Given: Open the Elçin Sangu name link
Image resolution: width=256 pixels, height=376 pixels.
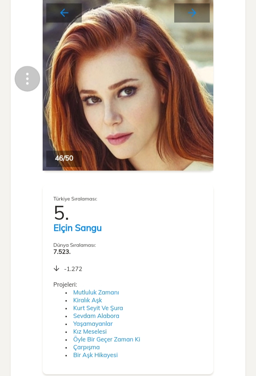Looking at the screenshot, I should tap(78, 228).
